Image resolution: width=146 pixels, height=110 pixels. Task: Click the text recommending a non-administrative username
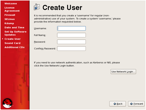coord(77,19)
